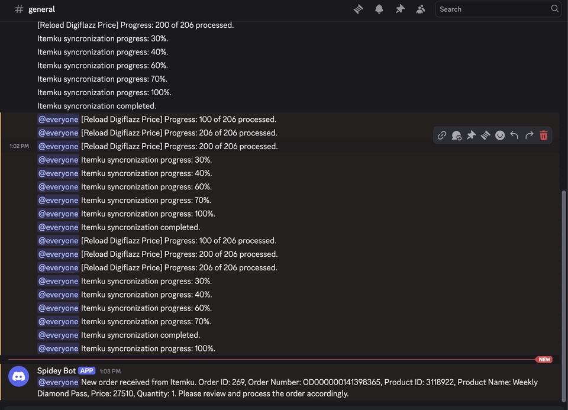The image size is (568, 410).
Task: Copy message link using the chain-link icon
Action: pyautogui.click(x=441, y=135)
